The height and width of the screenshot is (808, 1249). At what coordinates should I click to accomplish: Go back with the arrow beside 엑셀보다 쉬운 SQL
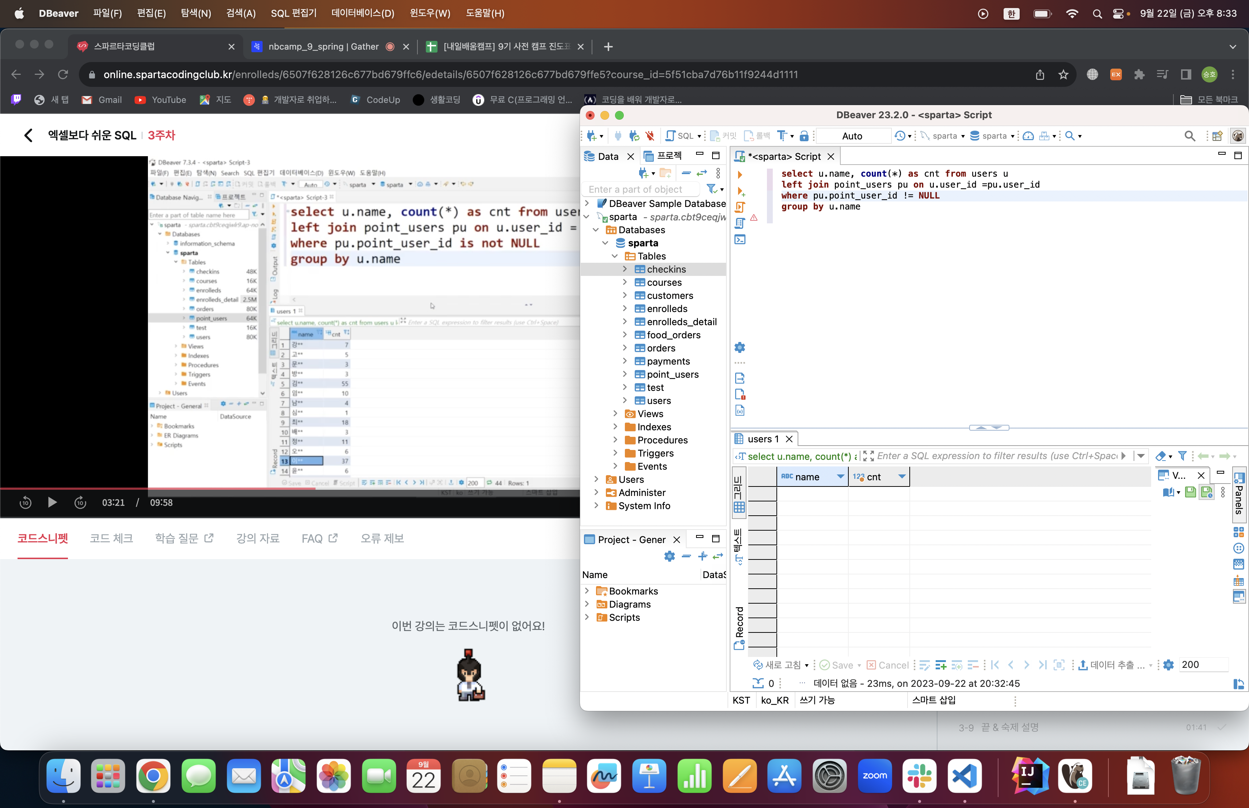(x=28, y=135)
